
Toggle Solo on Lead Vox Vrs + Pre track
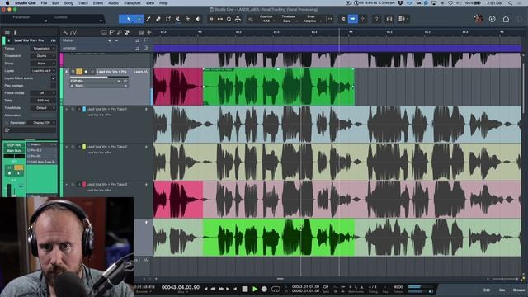79,72
